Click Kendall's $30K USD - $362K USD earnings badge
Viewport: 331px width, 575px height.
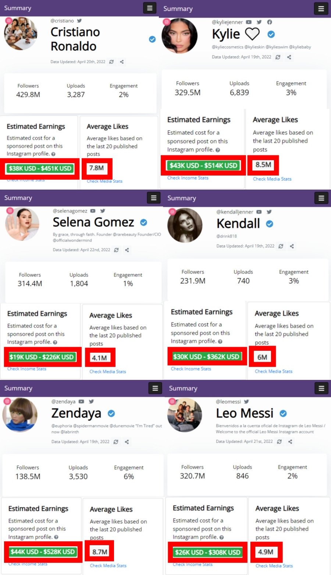(207, 356)
